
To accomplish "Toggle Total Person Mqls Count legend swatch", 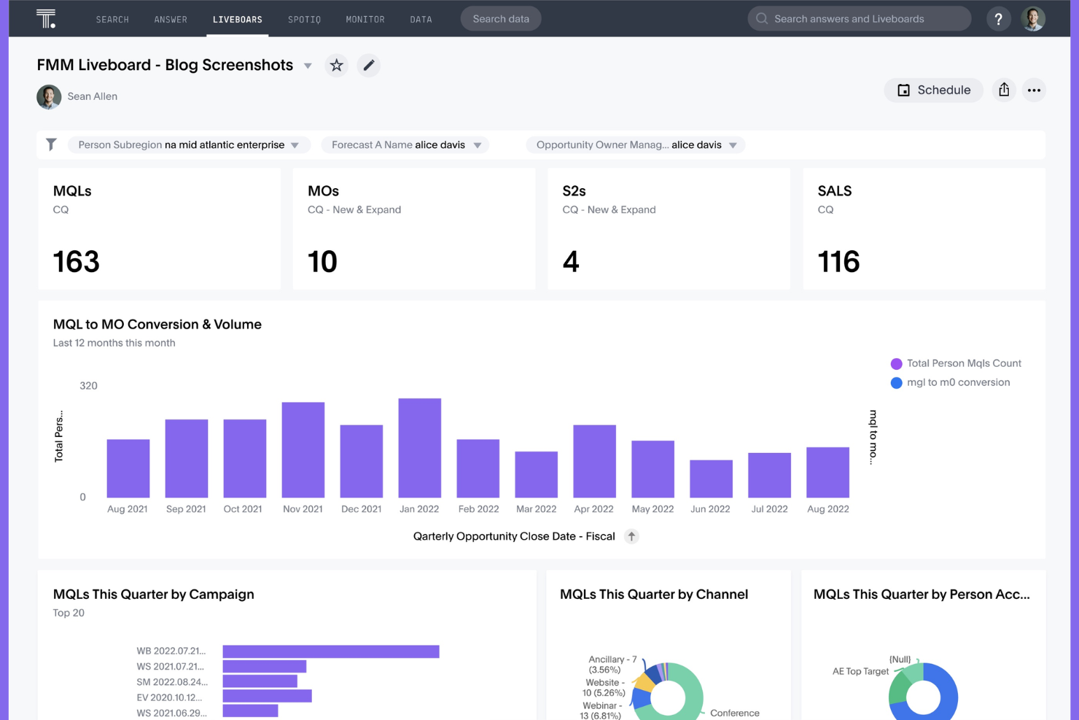I will tap(897, 363).
